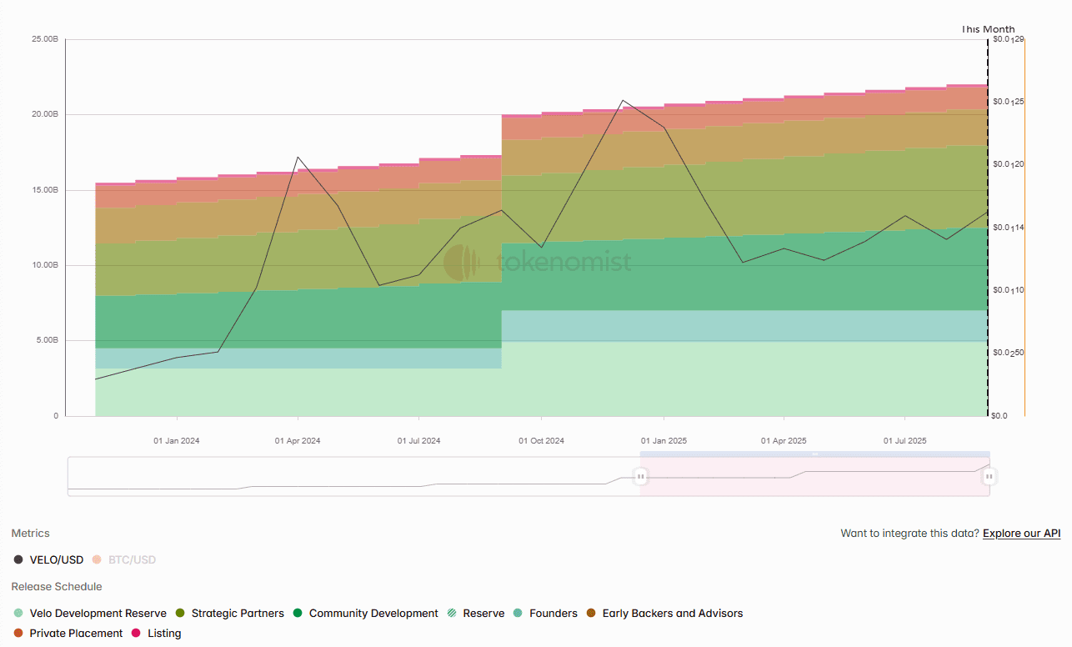Hide the Listing release series
The image size is (1072, 647).
163,633
